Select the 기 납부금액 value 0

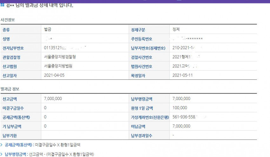[x=45, y=126]
